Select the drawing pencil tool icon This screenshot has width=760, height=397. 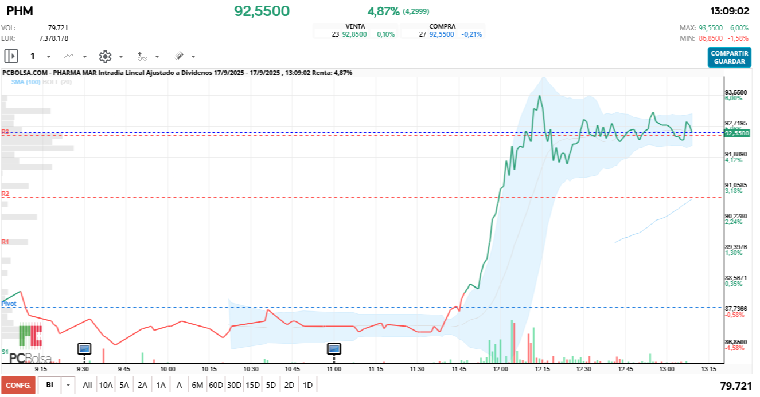point(179,56)
